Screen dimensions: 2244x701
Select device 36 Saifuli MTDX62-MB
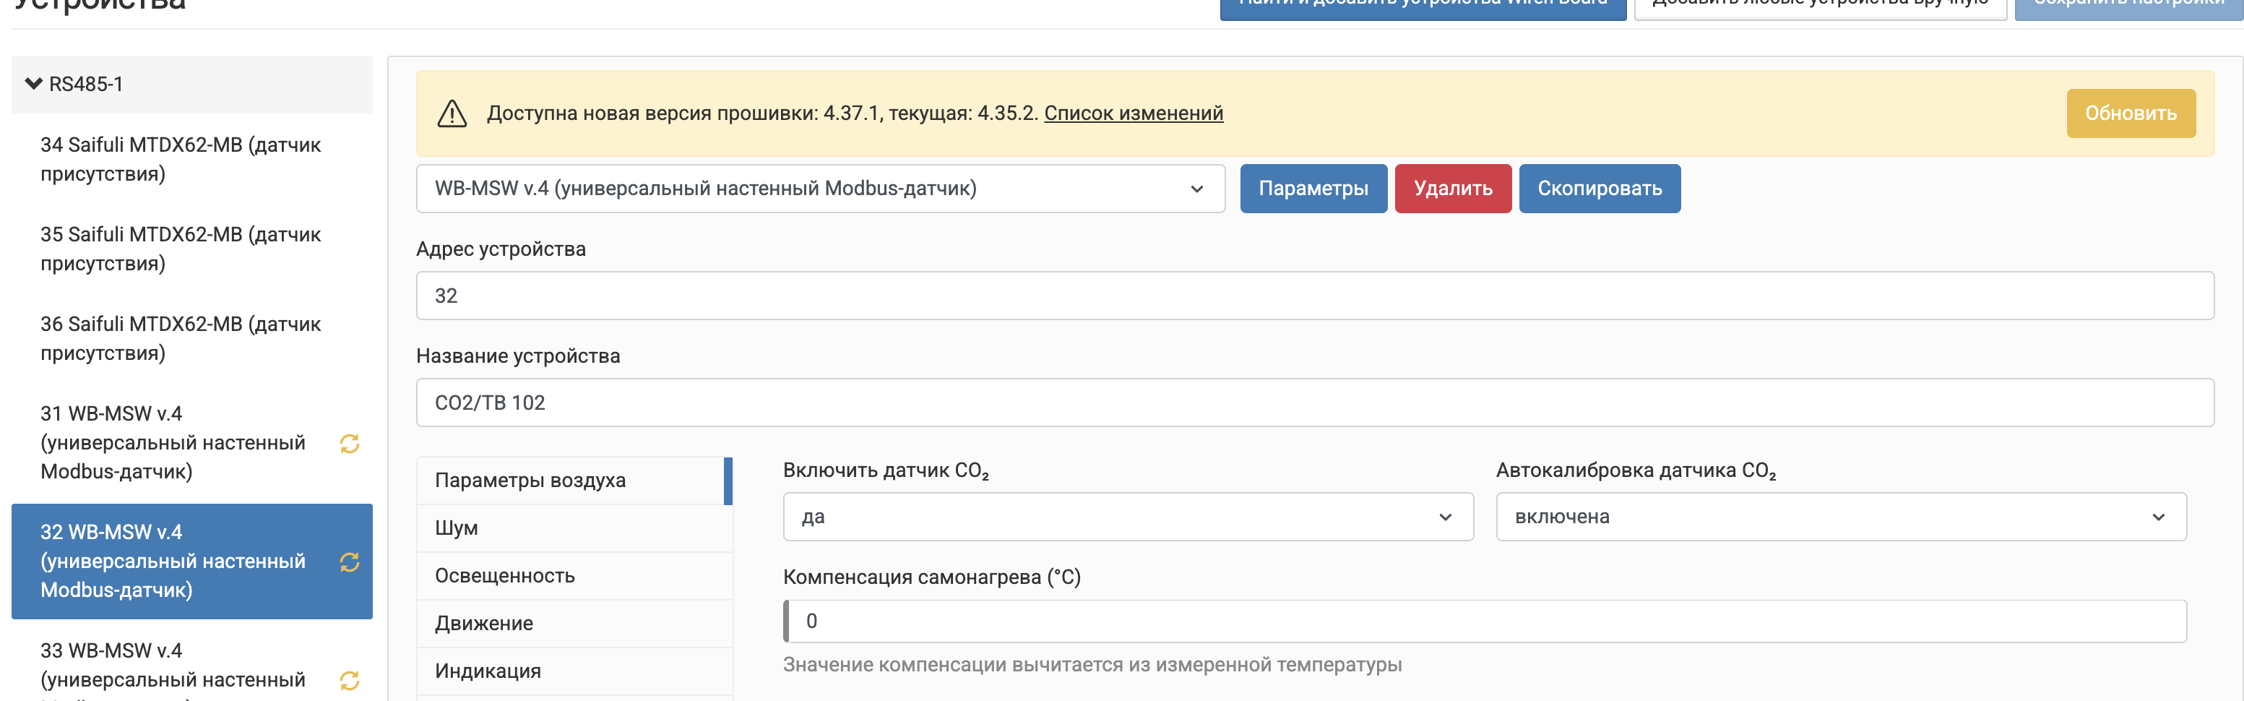coord(191,339)
